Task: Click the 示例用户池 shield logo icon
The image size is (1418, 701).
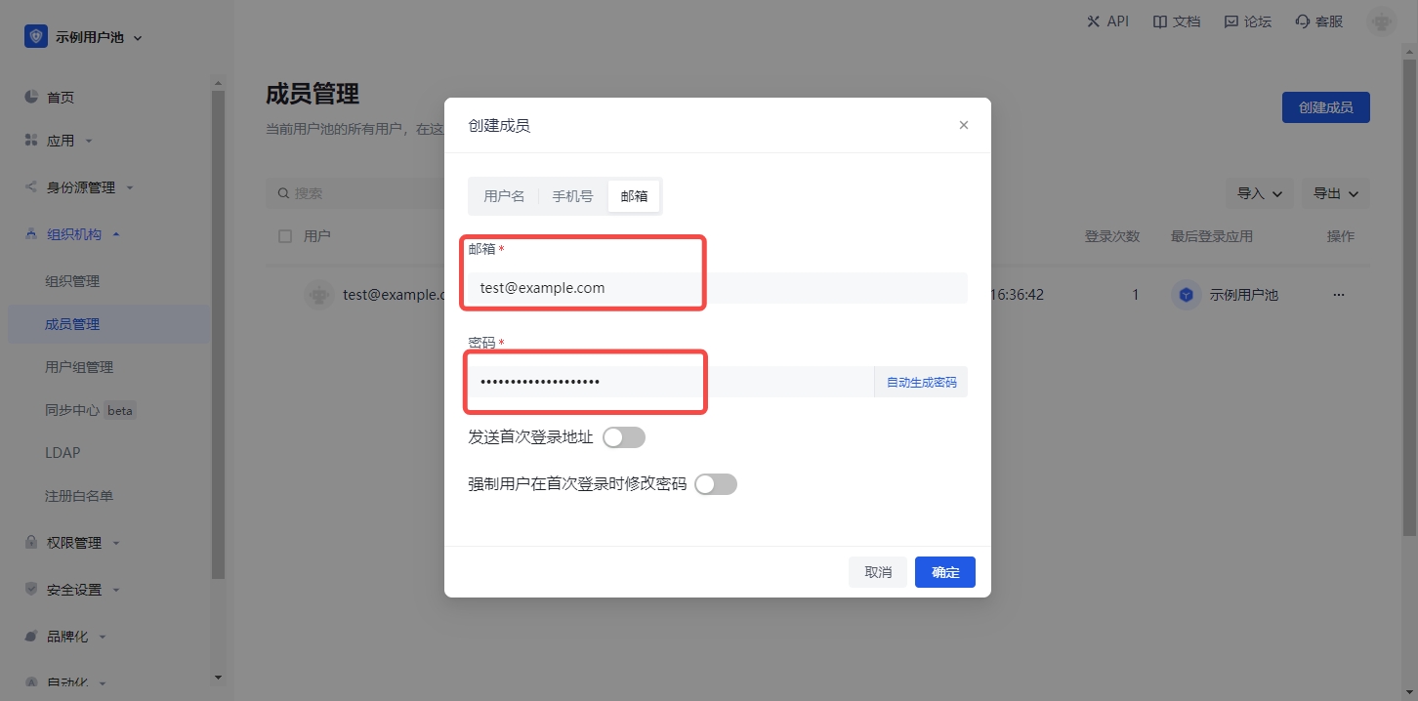Action: pyautogui.click(x=36, y=37)
